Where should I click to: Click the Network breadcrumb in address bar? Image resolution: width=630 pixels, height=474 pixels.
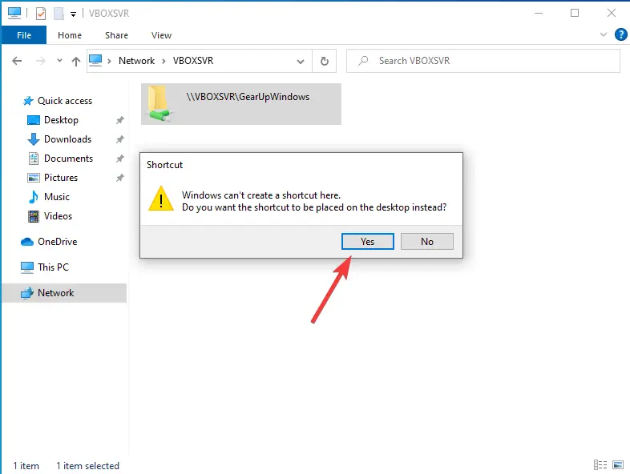[x=136, y=61]
